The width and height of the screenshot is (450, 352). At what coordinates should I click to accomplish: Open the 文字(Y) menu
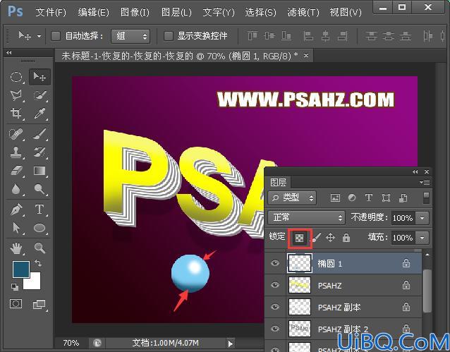click(x=219, y=13)
